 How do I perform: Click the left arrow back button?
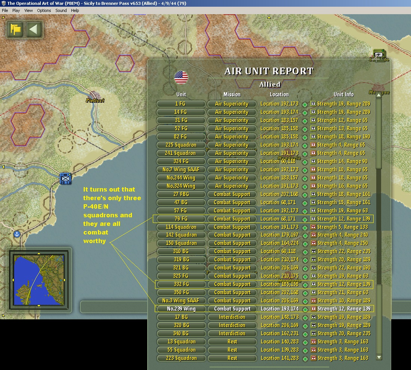tap(34, 29)
